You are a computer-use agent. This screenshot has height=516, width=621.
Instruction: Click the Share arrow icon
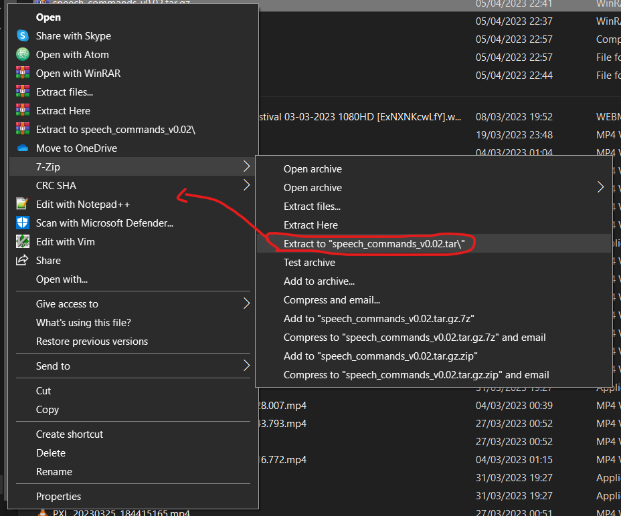pyautogui.click(x=22, y=261)
